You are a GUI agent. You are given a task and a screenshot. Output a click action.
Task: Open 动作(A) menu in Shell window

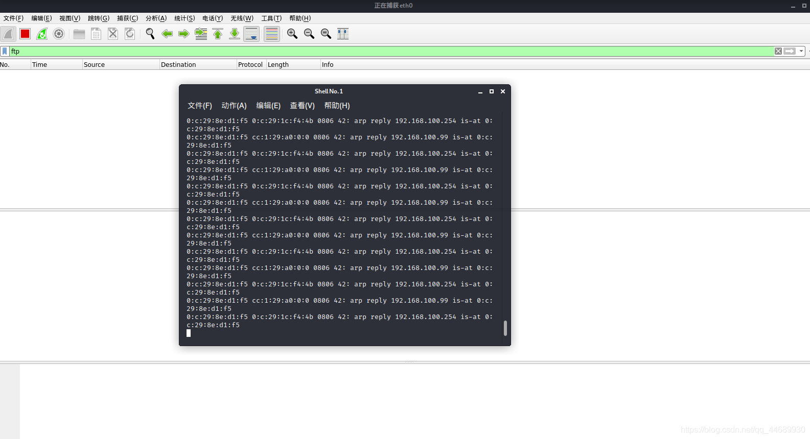pos(234,106)
